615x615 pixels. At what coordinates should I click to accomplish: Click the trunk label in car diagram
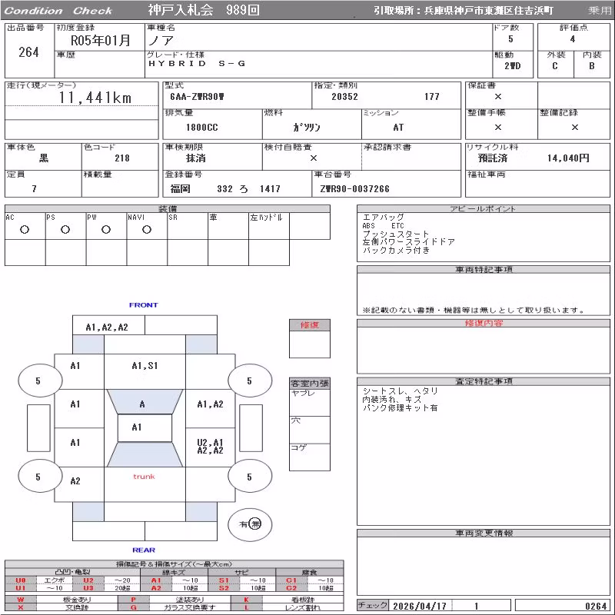click(x=144, y=477)
